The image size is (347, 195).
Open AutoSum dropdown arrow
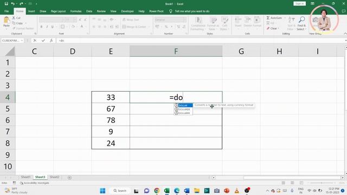285,18
